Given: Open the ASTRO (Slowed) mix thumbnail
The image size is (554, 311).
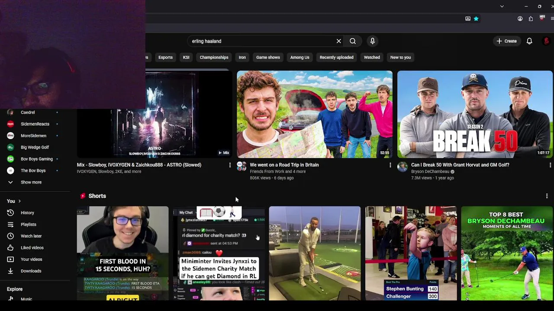Looking at the screenshot, I should tap(155, 114).
